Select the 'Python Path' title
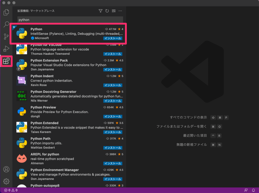 pyautogui.click(x=40, y=139)
